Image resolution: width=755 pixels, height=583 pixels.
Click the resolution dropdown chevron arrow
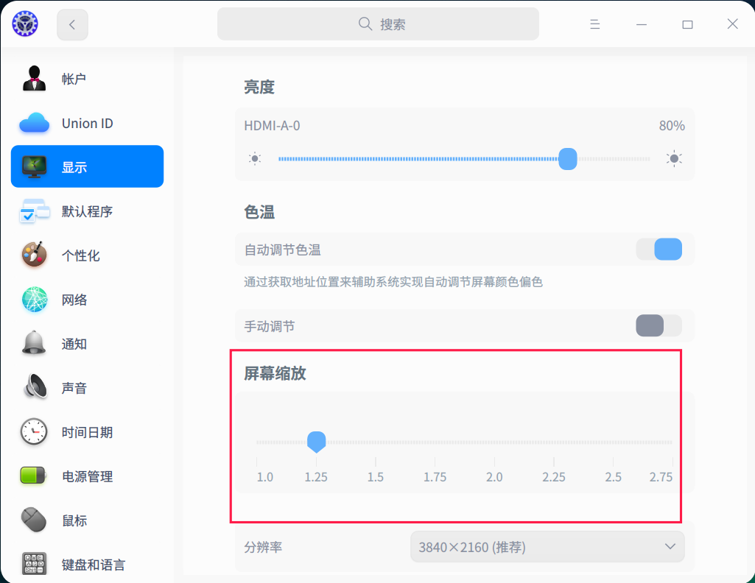coord(670,546)
